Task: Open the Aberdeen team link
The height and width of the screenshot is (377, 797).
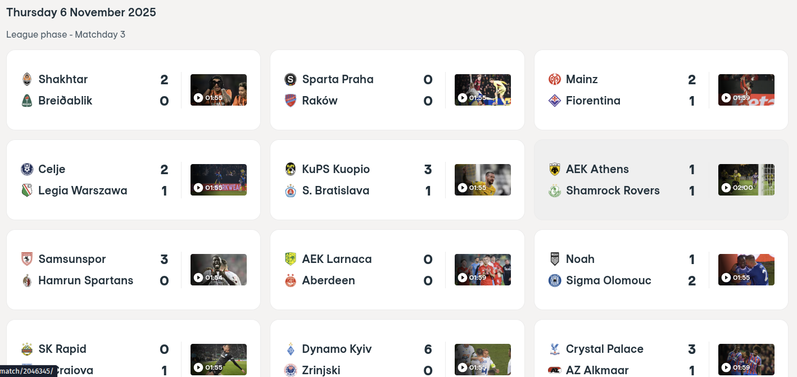Action: pos(328,280)
